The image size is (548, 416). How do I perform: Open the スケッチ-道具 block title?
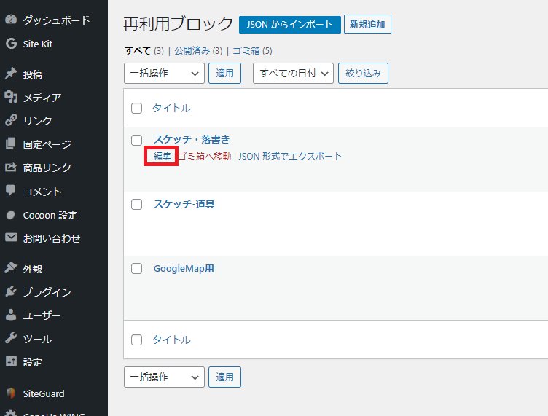pyautogui.click(x=184, y=204)
